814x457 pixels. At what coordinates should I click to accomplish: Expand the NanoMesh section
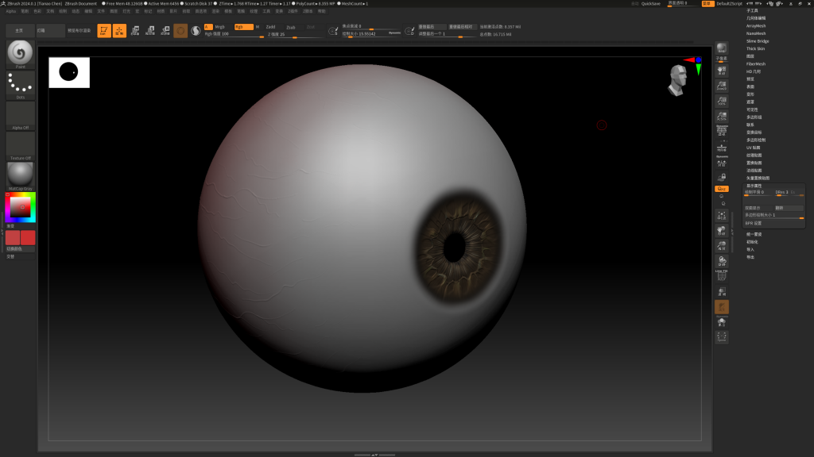point(756,33)
